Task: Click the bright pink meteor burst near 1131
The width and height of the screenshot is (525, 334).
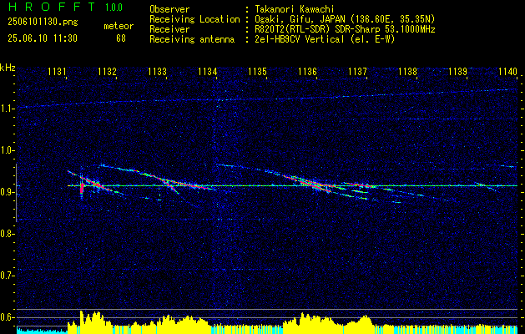Action: coord(82,188)
